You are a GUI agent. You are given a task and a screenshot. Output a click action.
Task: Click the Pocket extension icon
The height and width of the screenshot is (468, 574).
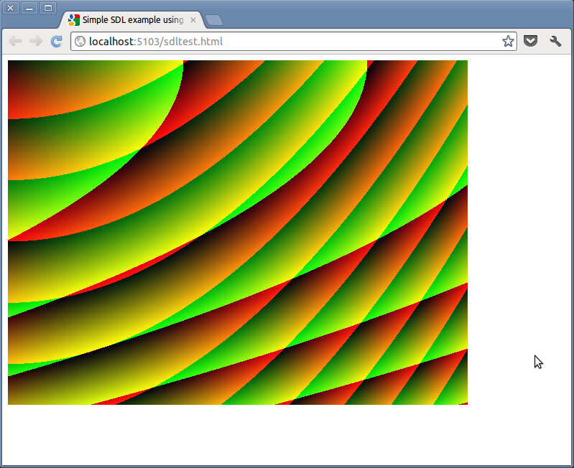tap(530, 42)
